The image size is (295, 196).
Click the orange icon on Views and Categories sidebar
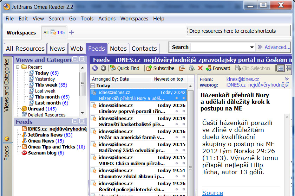pyautogui.click(x=7, y=139)
